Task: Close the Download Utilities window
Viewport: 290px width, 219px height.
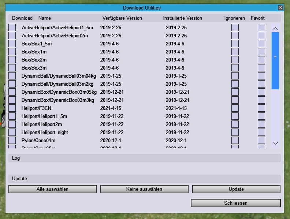Action: pos(280,8)
